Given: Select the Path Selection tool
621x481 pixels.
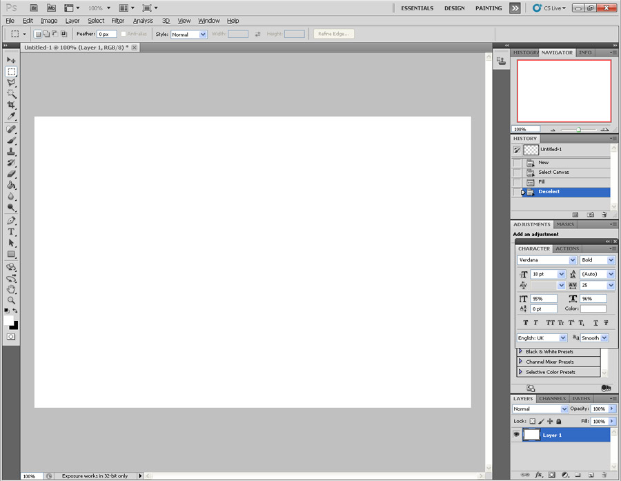Looking at the screenshot, I should pos(11,243).
